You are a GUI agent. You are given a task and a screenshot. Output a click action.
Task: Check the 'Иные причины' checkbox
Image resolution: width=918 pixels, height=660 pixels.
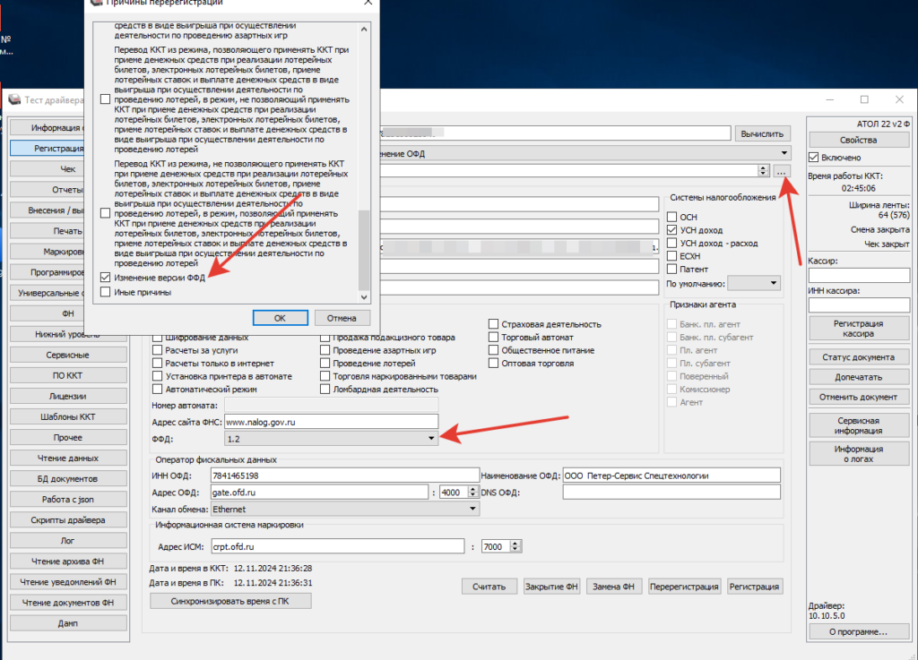[x=106, y=292]
